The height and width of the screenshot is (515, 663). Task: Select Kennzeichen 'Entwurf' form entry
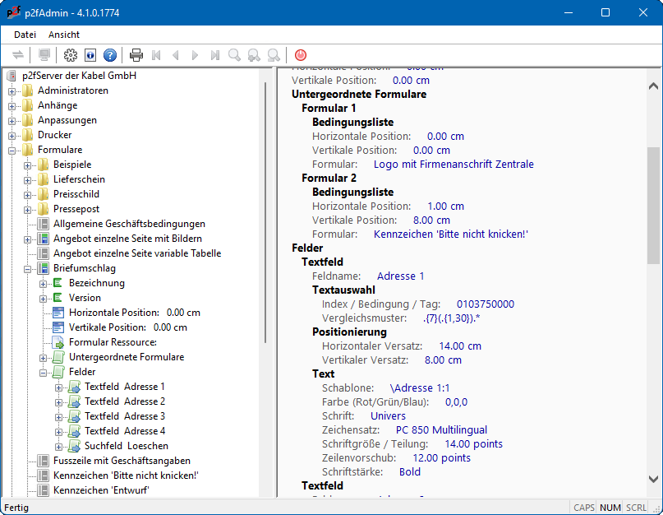[x=101, y=490]
